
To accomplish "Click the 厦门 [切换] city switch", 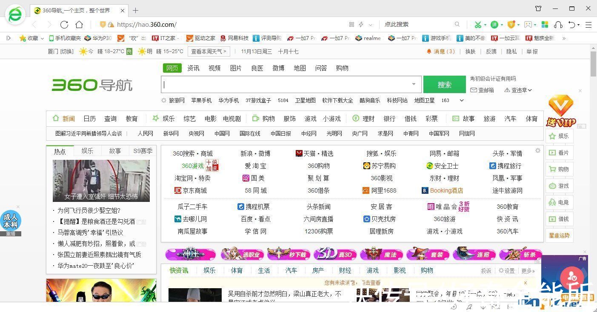I will [x=60, y=51].
